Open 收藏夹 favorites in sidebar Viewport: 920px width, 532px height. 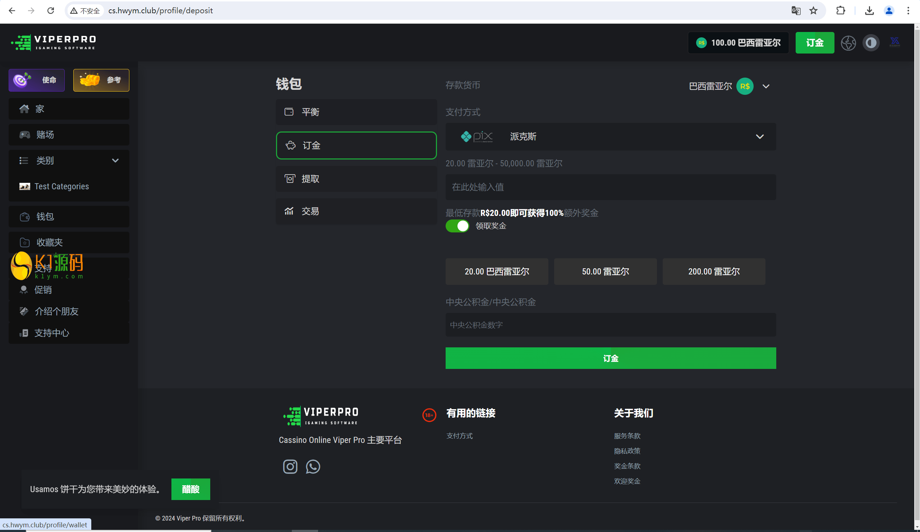69,242
